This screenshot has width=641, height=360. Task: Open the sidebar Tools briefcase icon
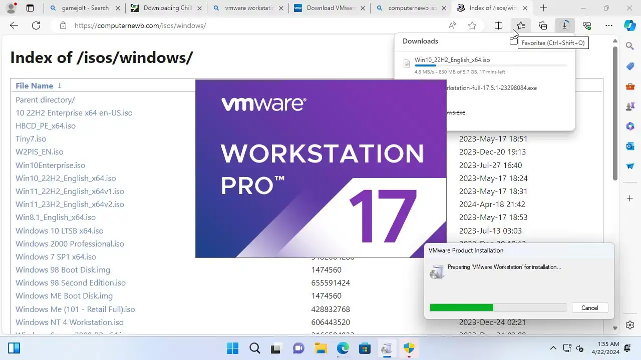click(630, 86)
